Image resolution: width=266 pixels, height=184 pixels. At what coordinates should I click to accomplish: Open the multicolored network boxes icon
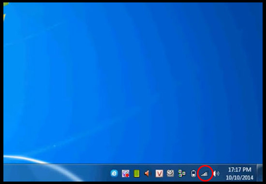point(182,173)
